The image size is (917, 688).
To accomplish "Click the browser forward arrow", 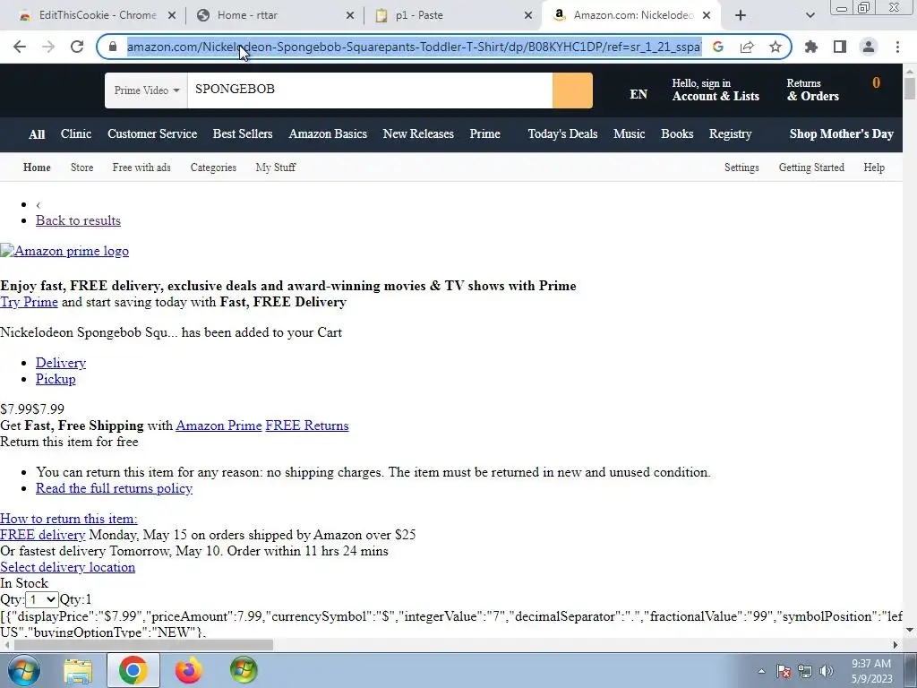I will (48, 47).
